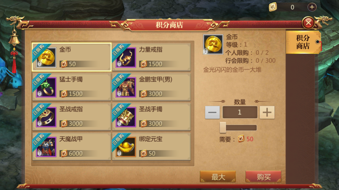Viewport: 339px width, 190px height.
Task: Click the 购买 purchase button
Action: tap(263, 177)
